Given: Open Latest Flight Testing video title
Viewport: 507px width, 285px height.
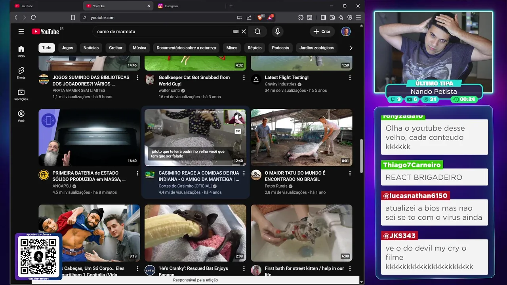Looking at the screenshot, I should [286, 78].
